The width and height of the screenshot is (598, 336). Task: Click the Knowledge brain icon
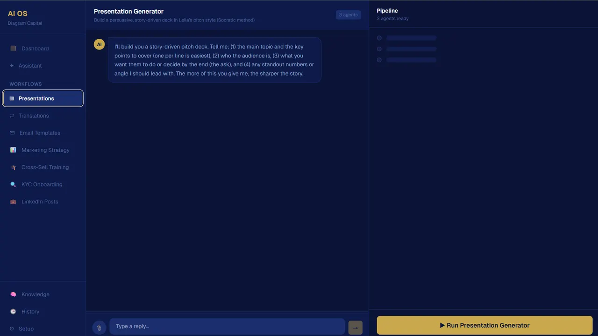click(13, 294)
